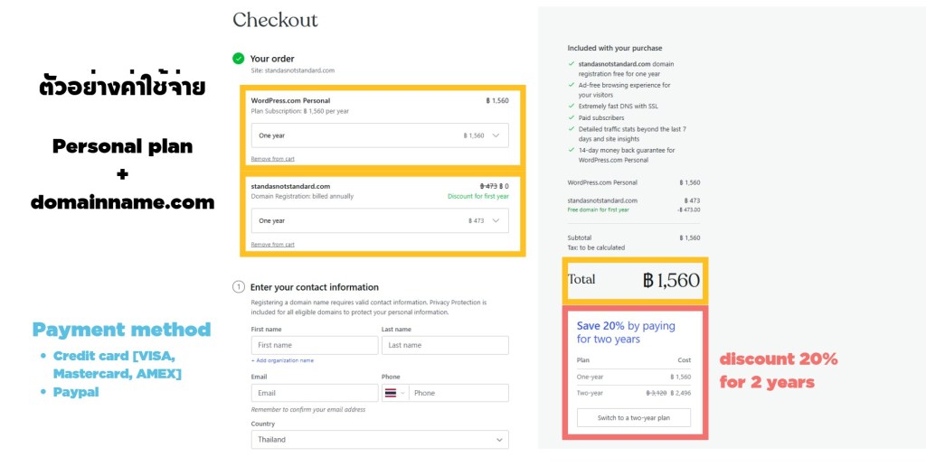Click the Phone number input field
This screenshot has width=926, height=466.
pos(458,393)
